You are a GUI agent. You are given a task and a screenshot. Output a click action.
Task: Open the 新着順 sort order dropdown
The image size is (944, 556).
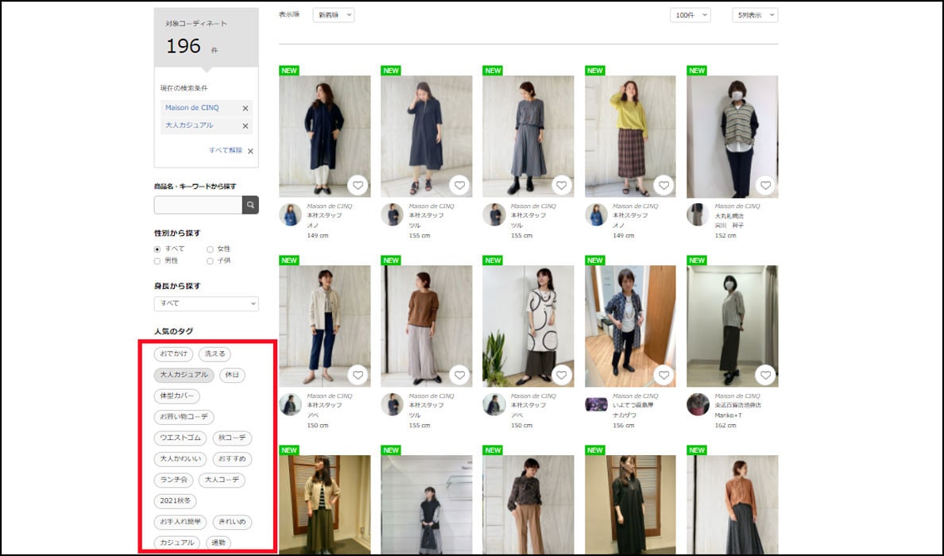(333, 15)
